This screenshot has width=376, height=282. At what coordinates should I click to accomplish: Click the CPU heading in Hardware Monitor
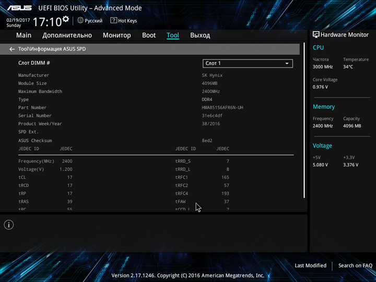(318, 48)
